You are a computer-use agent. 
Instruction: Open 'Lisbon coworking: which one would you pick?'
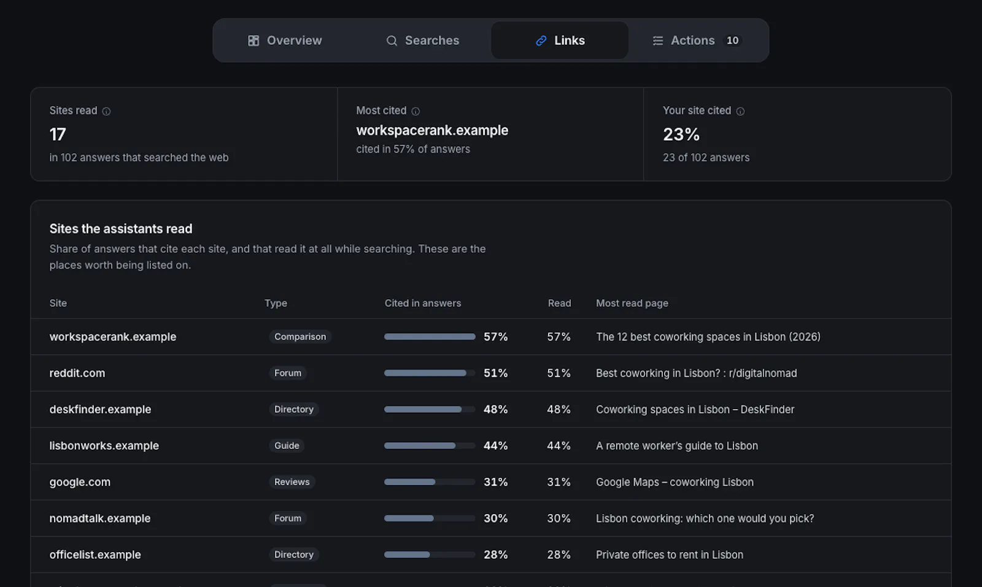[x=705, y=518]
